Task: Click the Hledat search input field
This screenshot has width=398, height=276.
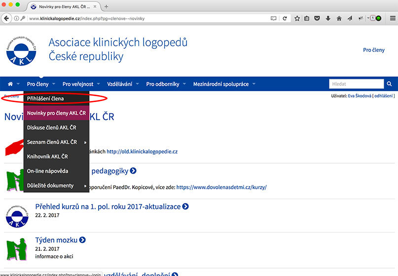Action: 355,84
